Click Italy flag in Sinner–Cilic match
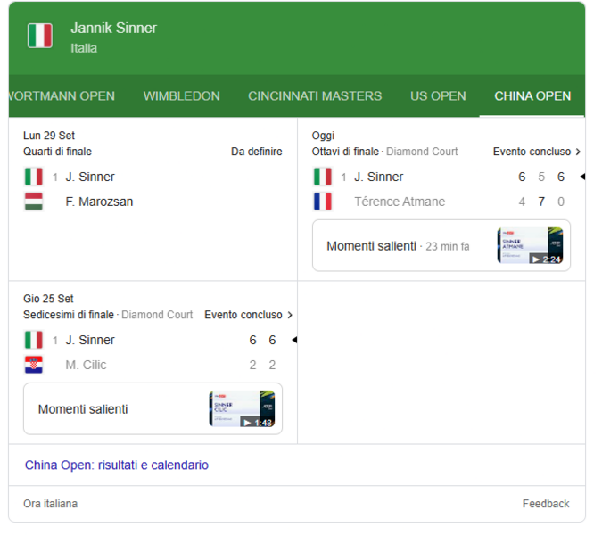Viewport: 602px width, 535px height. [34, 340]
